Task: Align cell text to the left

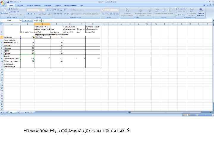Action: pos(55,14)
